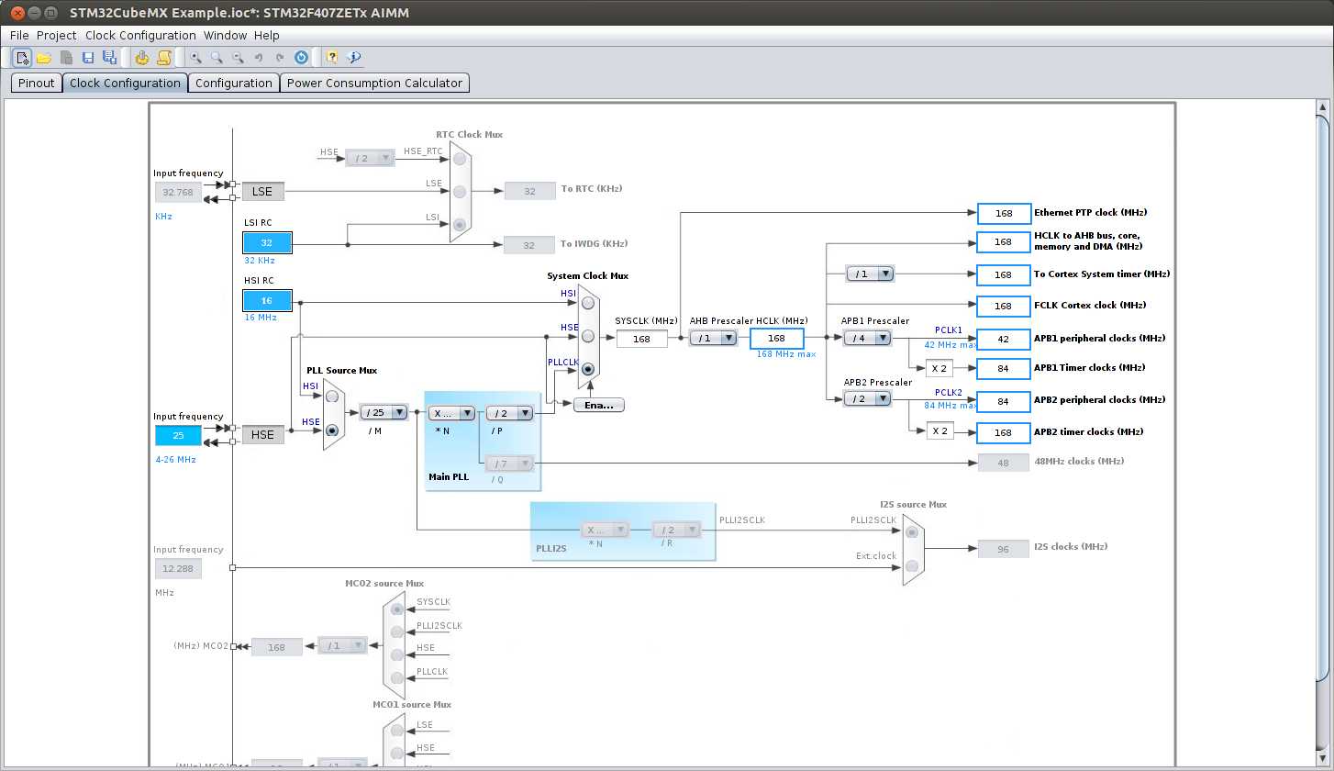Select Ext.clock in the I2S source Mux
1334x771 pixels.
(911, 566)
